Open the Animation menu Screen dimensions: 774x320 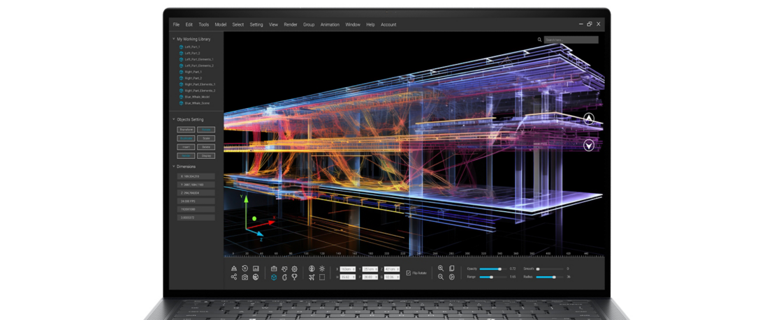[x=330, y=24]
